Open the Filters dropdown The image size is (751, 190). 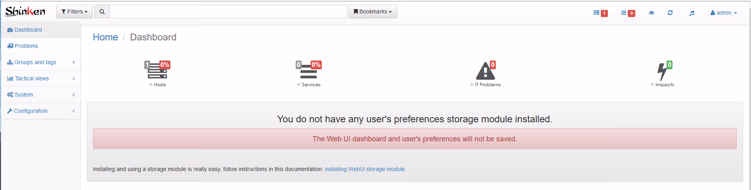click(75, 11)
